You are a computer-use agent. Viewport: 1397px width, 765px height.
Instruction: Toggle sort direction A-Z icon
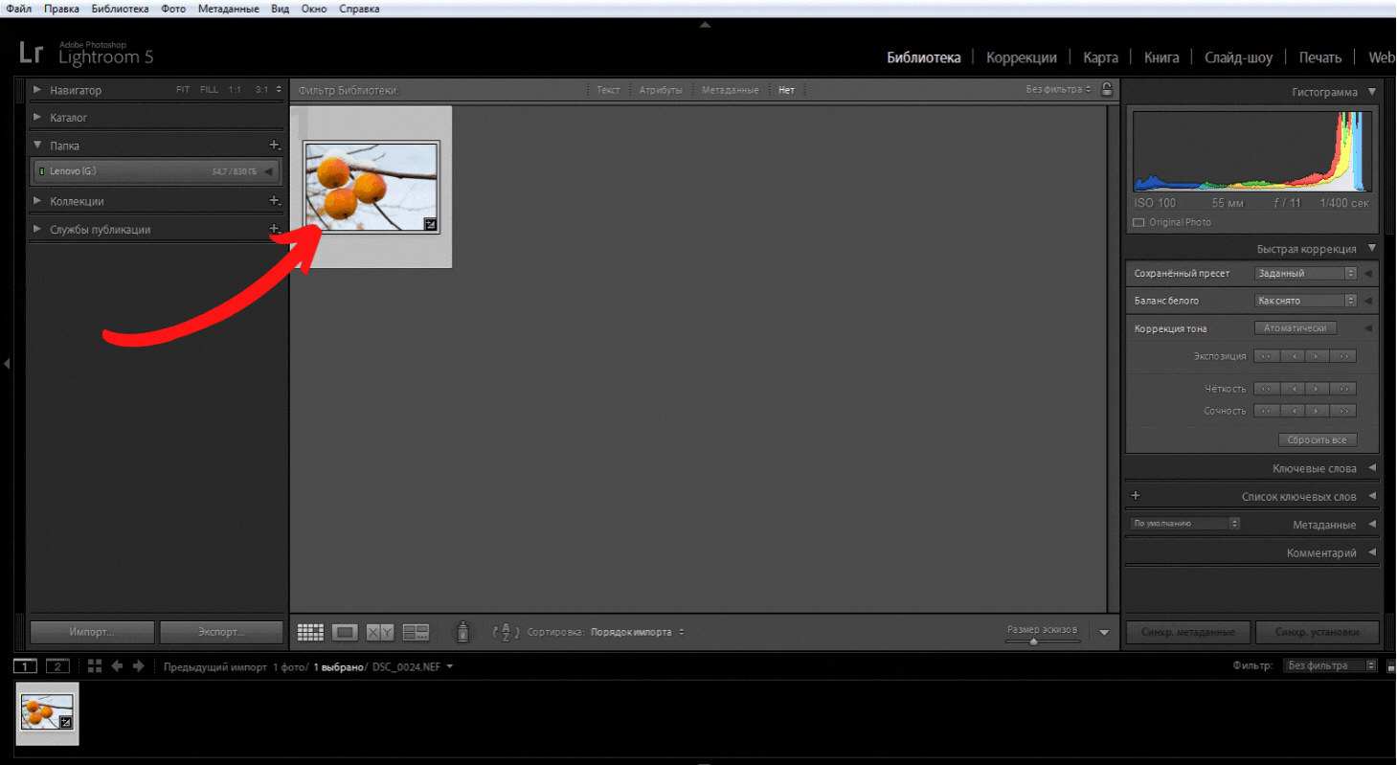tap(505, 632)
